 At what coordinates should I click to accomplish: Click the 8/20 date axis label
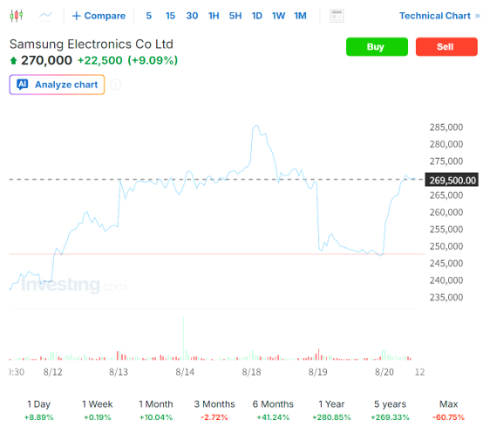pyautogui.click(x=384, y=372)
